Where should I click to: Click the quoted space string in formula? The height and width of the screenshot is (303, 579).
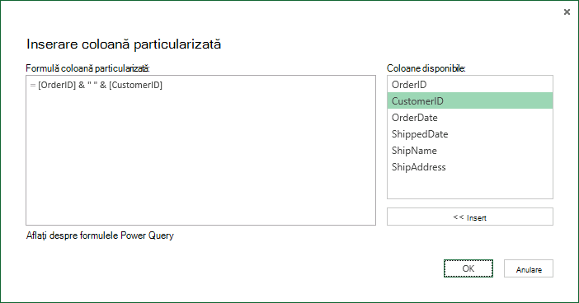point(92,85)
